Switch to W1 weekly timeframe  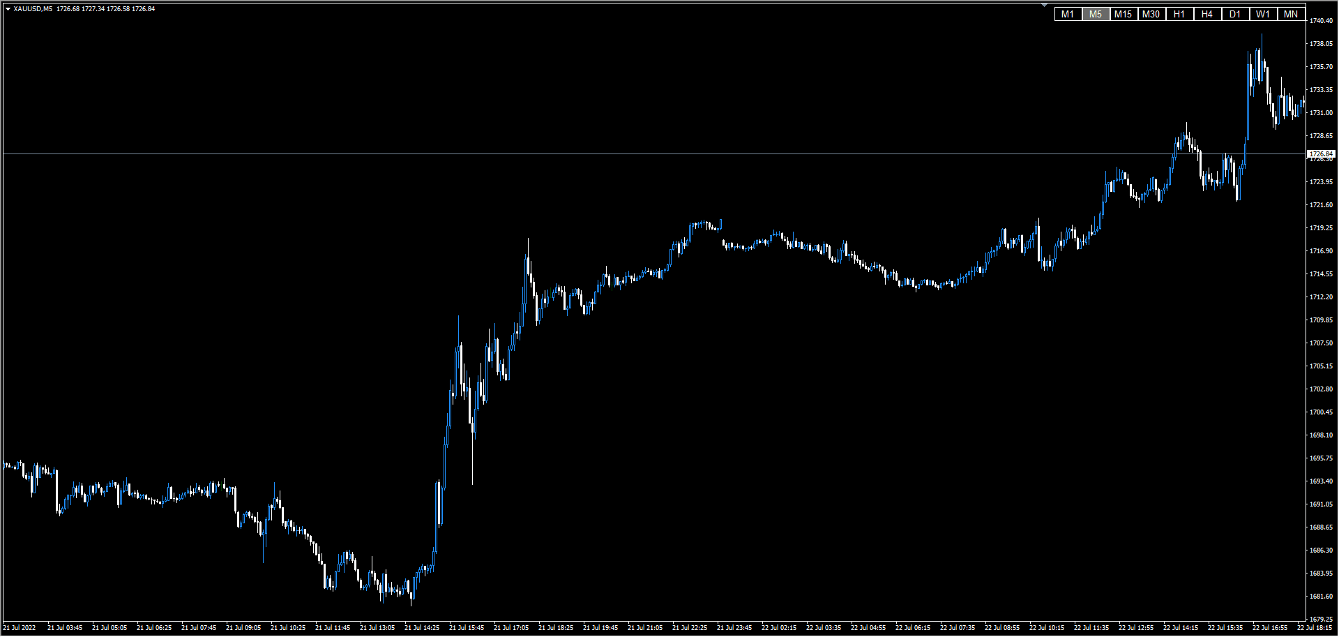click(x=1263, y=14)
